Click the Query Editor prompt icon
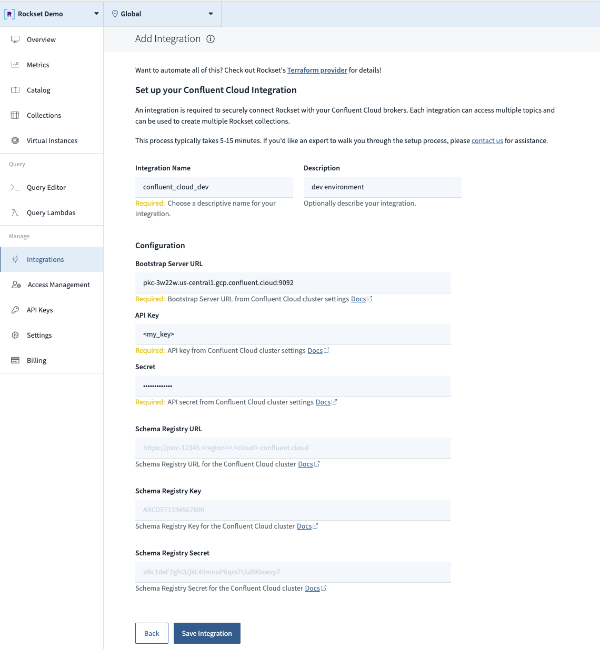The width and height of the screenshot is (600, 649). coord(15,187)
